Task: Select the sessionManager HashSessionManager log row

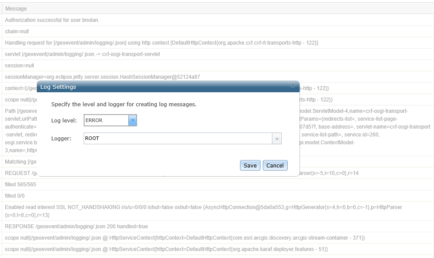Action: [x=102, y=77]
